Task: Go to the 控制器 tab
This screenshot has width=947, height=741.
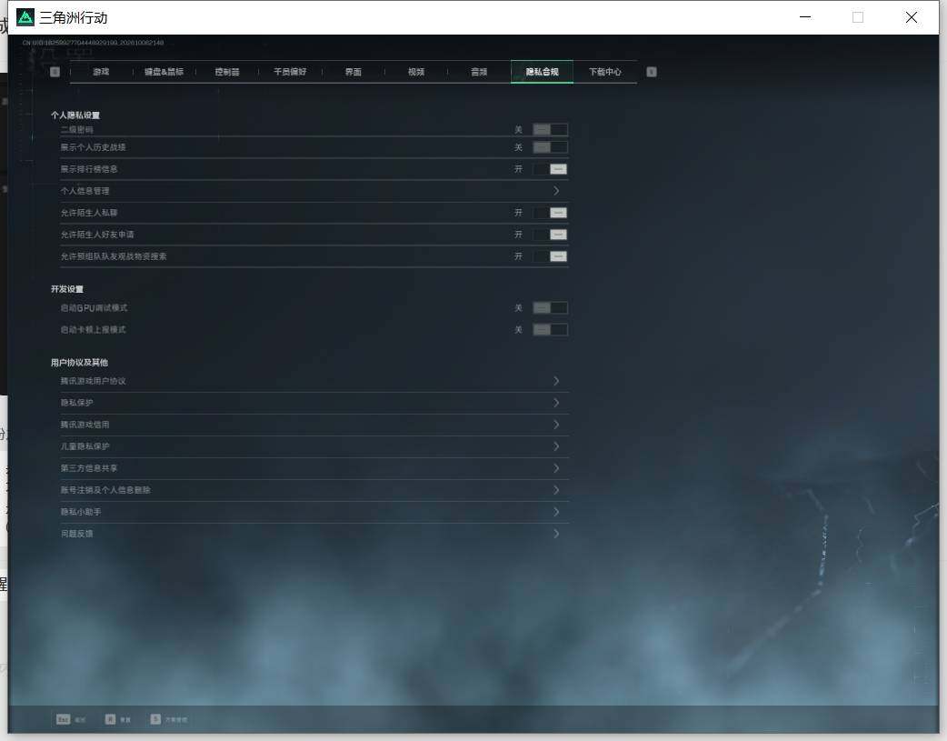Action: (x=227, y=72)
